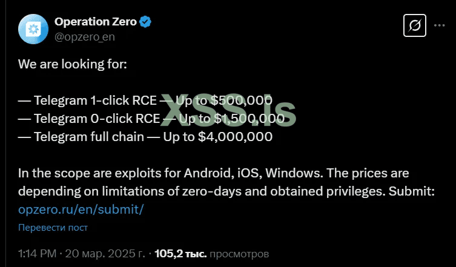This screenshot has height=267, width=456.
Task: Follow the opzero.ru/en/submit/ link
Action: point(81,209)
